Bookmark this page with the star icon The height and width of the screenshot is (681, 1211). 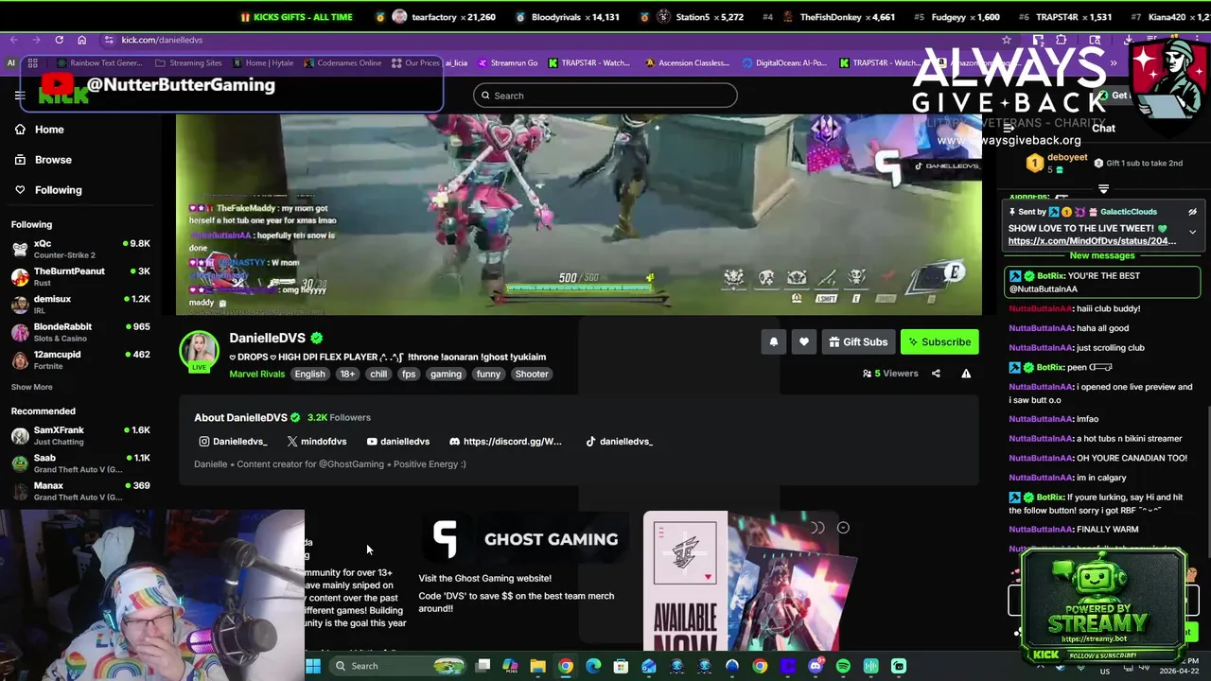click(1007, 40)
